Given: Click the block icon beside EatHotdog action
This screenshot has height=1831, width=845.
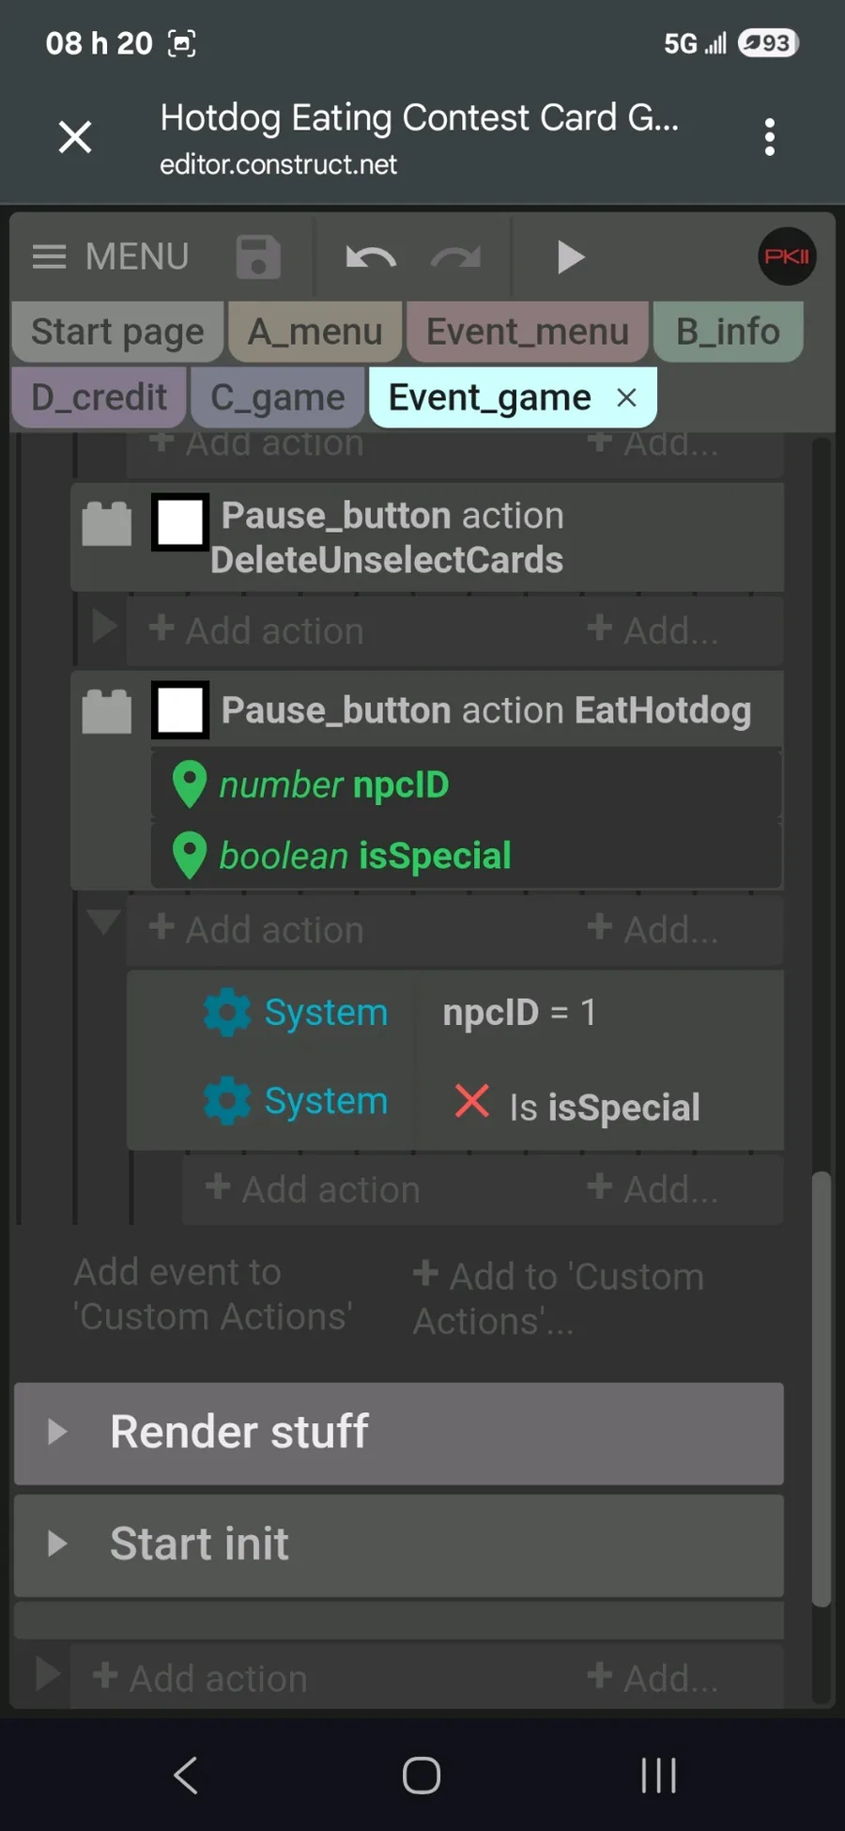Looking at the screenshot, I should click(107, 711).
